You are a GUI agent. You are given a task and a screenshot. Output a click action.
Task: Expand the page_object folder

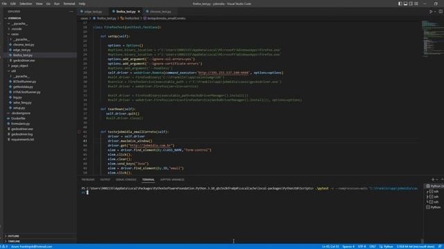coord(19,66)
